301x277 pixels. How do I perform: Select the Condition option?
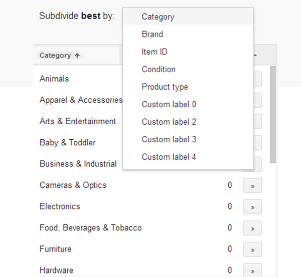tap(159, 69)
